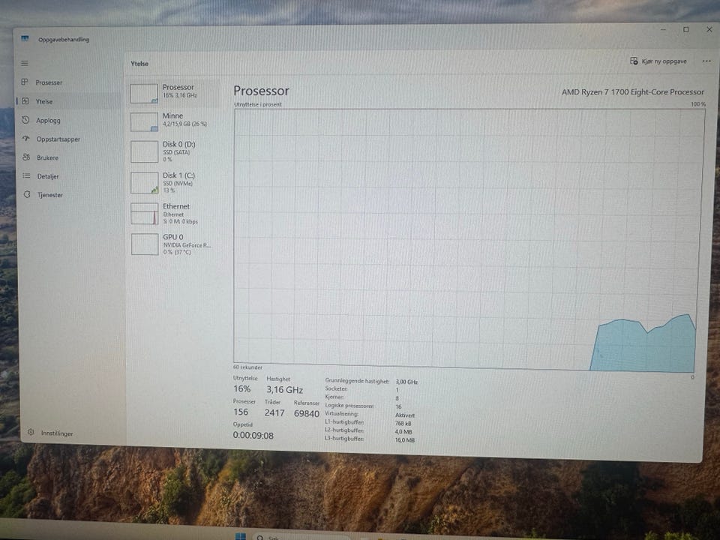
Task: Select Disk 0 (D:) performance item
Action: click(174, 151)
